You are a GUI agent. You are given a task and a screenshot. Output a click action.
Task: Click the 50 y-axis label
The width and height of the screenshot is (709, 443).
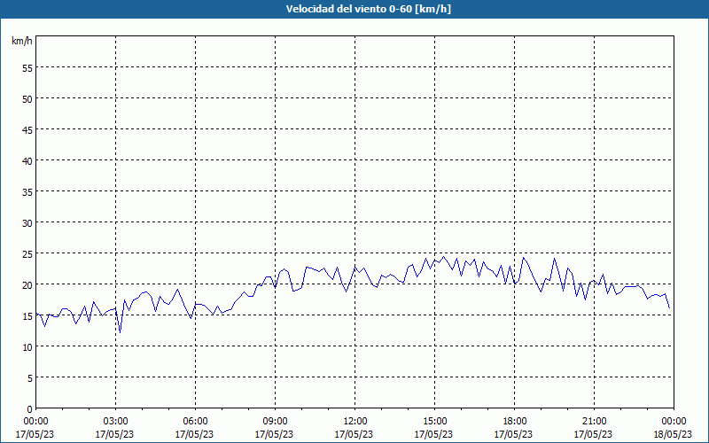[x=27, y=98]
